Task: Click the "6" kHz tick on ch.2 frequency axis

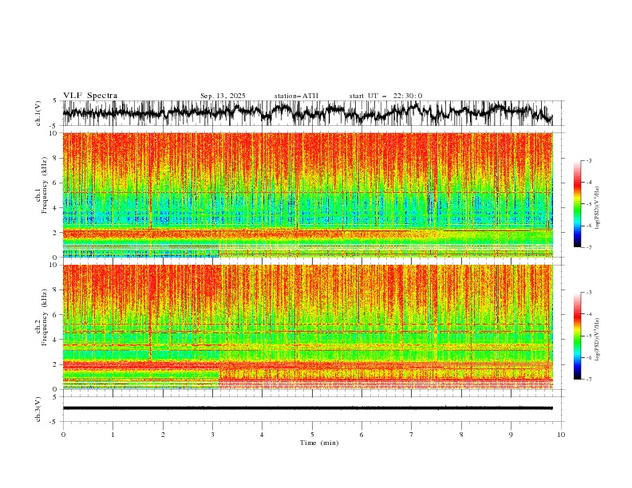Action: tap(55, 315)
